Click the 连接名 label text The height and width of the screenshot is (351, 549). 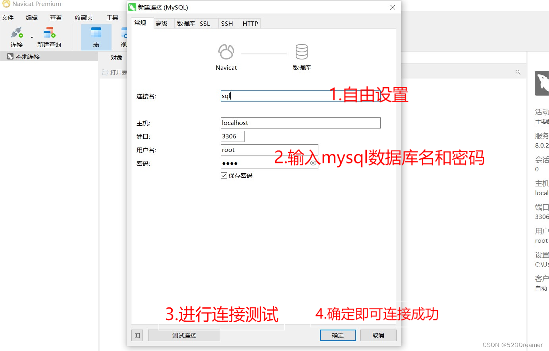[146, 96]
